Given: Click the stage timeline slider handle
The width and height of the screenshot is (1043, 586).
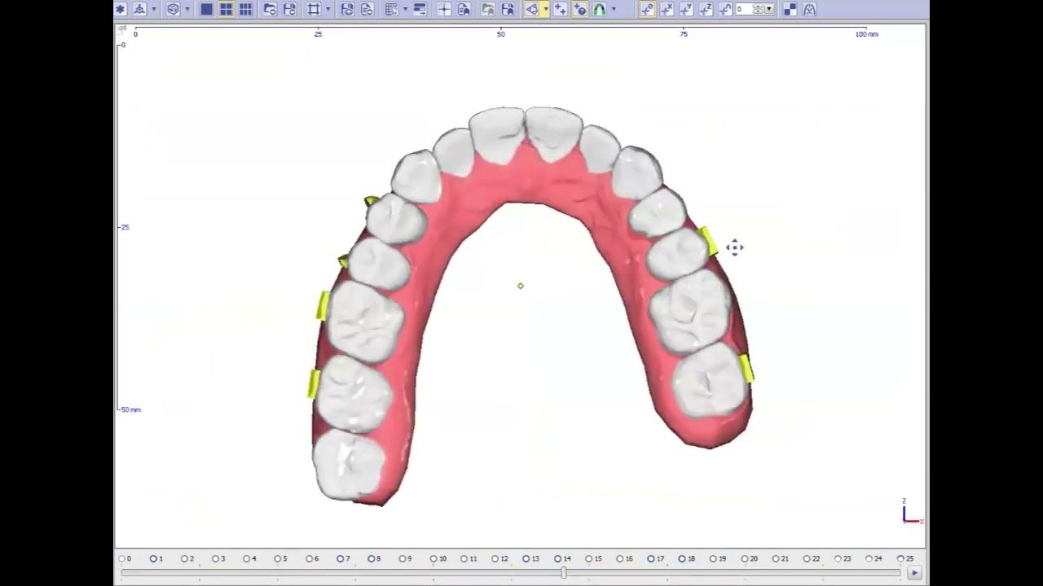Looking at the screenshot, I should click(563, 573).
